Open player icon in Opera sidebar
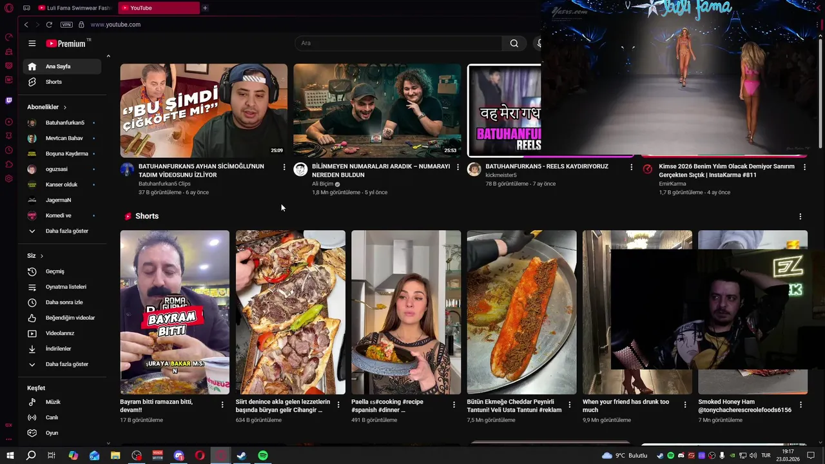This screenshot has width=825, height=464. (9, 122)
